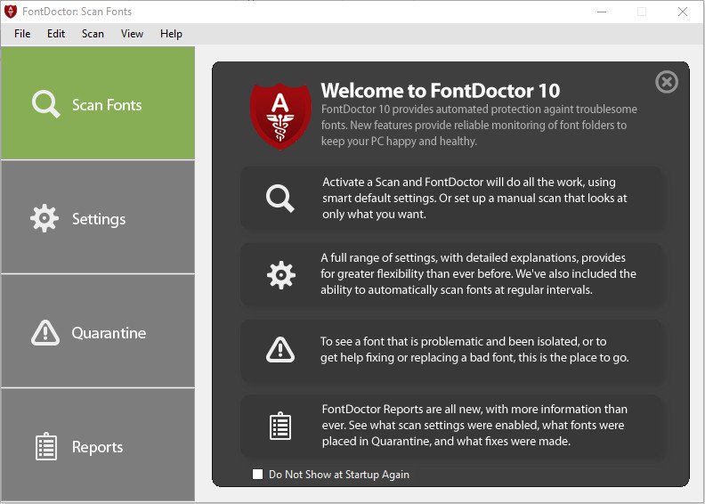Click the magnifier icon beside Scan Fonts in sidebar
This screenshot has width=705, height=504.
click(45, 104)
